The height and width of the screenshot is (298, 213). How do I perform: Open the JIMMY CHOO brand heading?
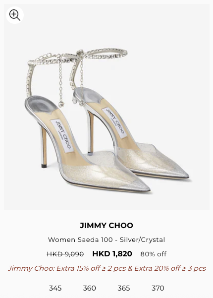[x=106, y=226]
